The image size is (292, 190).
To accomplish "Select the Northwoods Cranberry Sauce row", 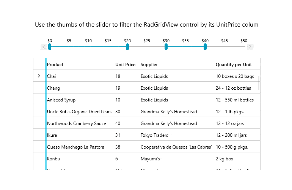I will [x=147, y=123].
